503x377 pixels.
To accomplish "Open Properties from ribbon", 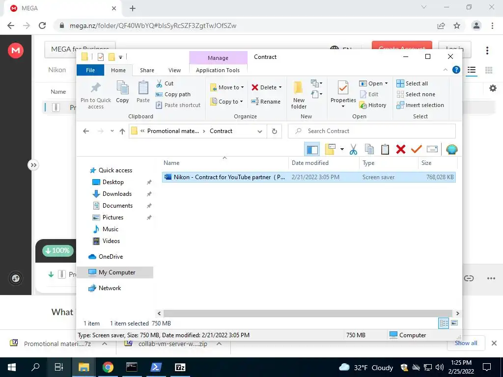I will (x=343, y=94).
